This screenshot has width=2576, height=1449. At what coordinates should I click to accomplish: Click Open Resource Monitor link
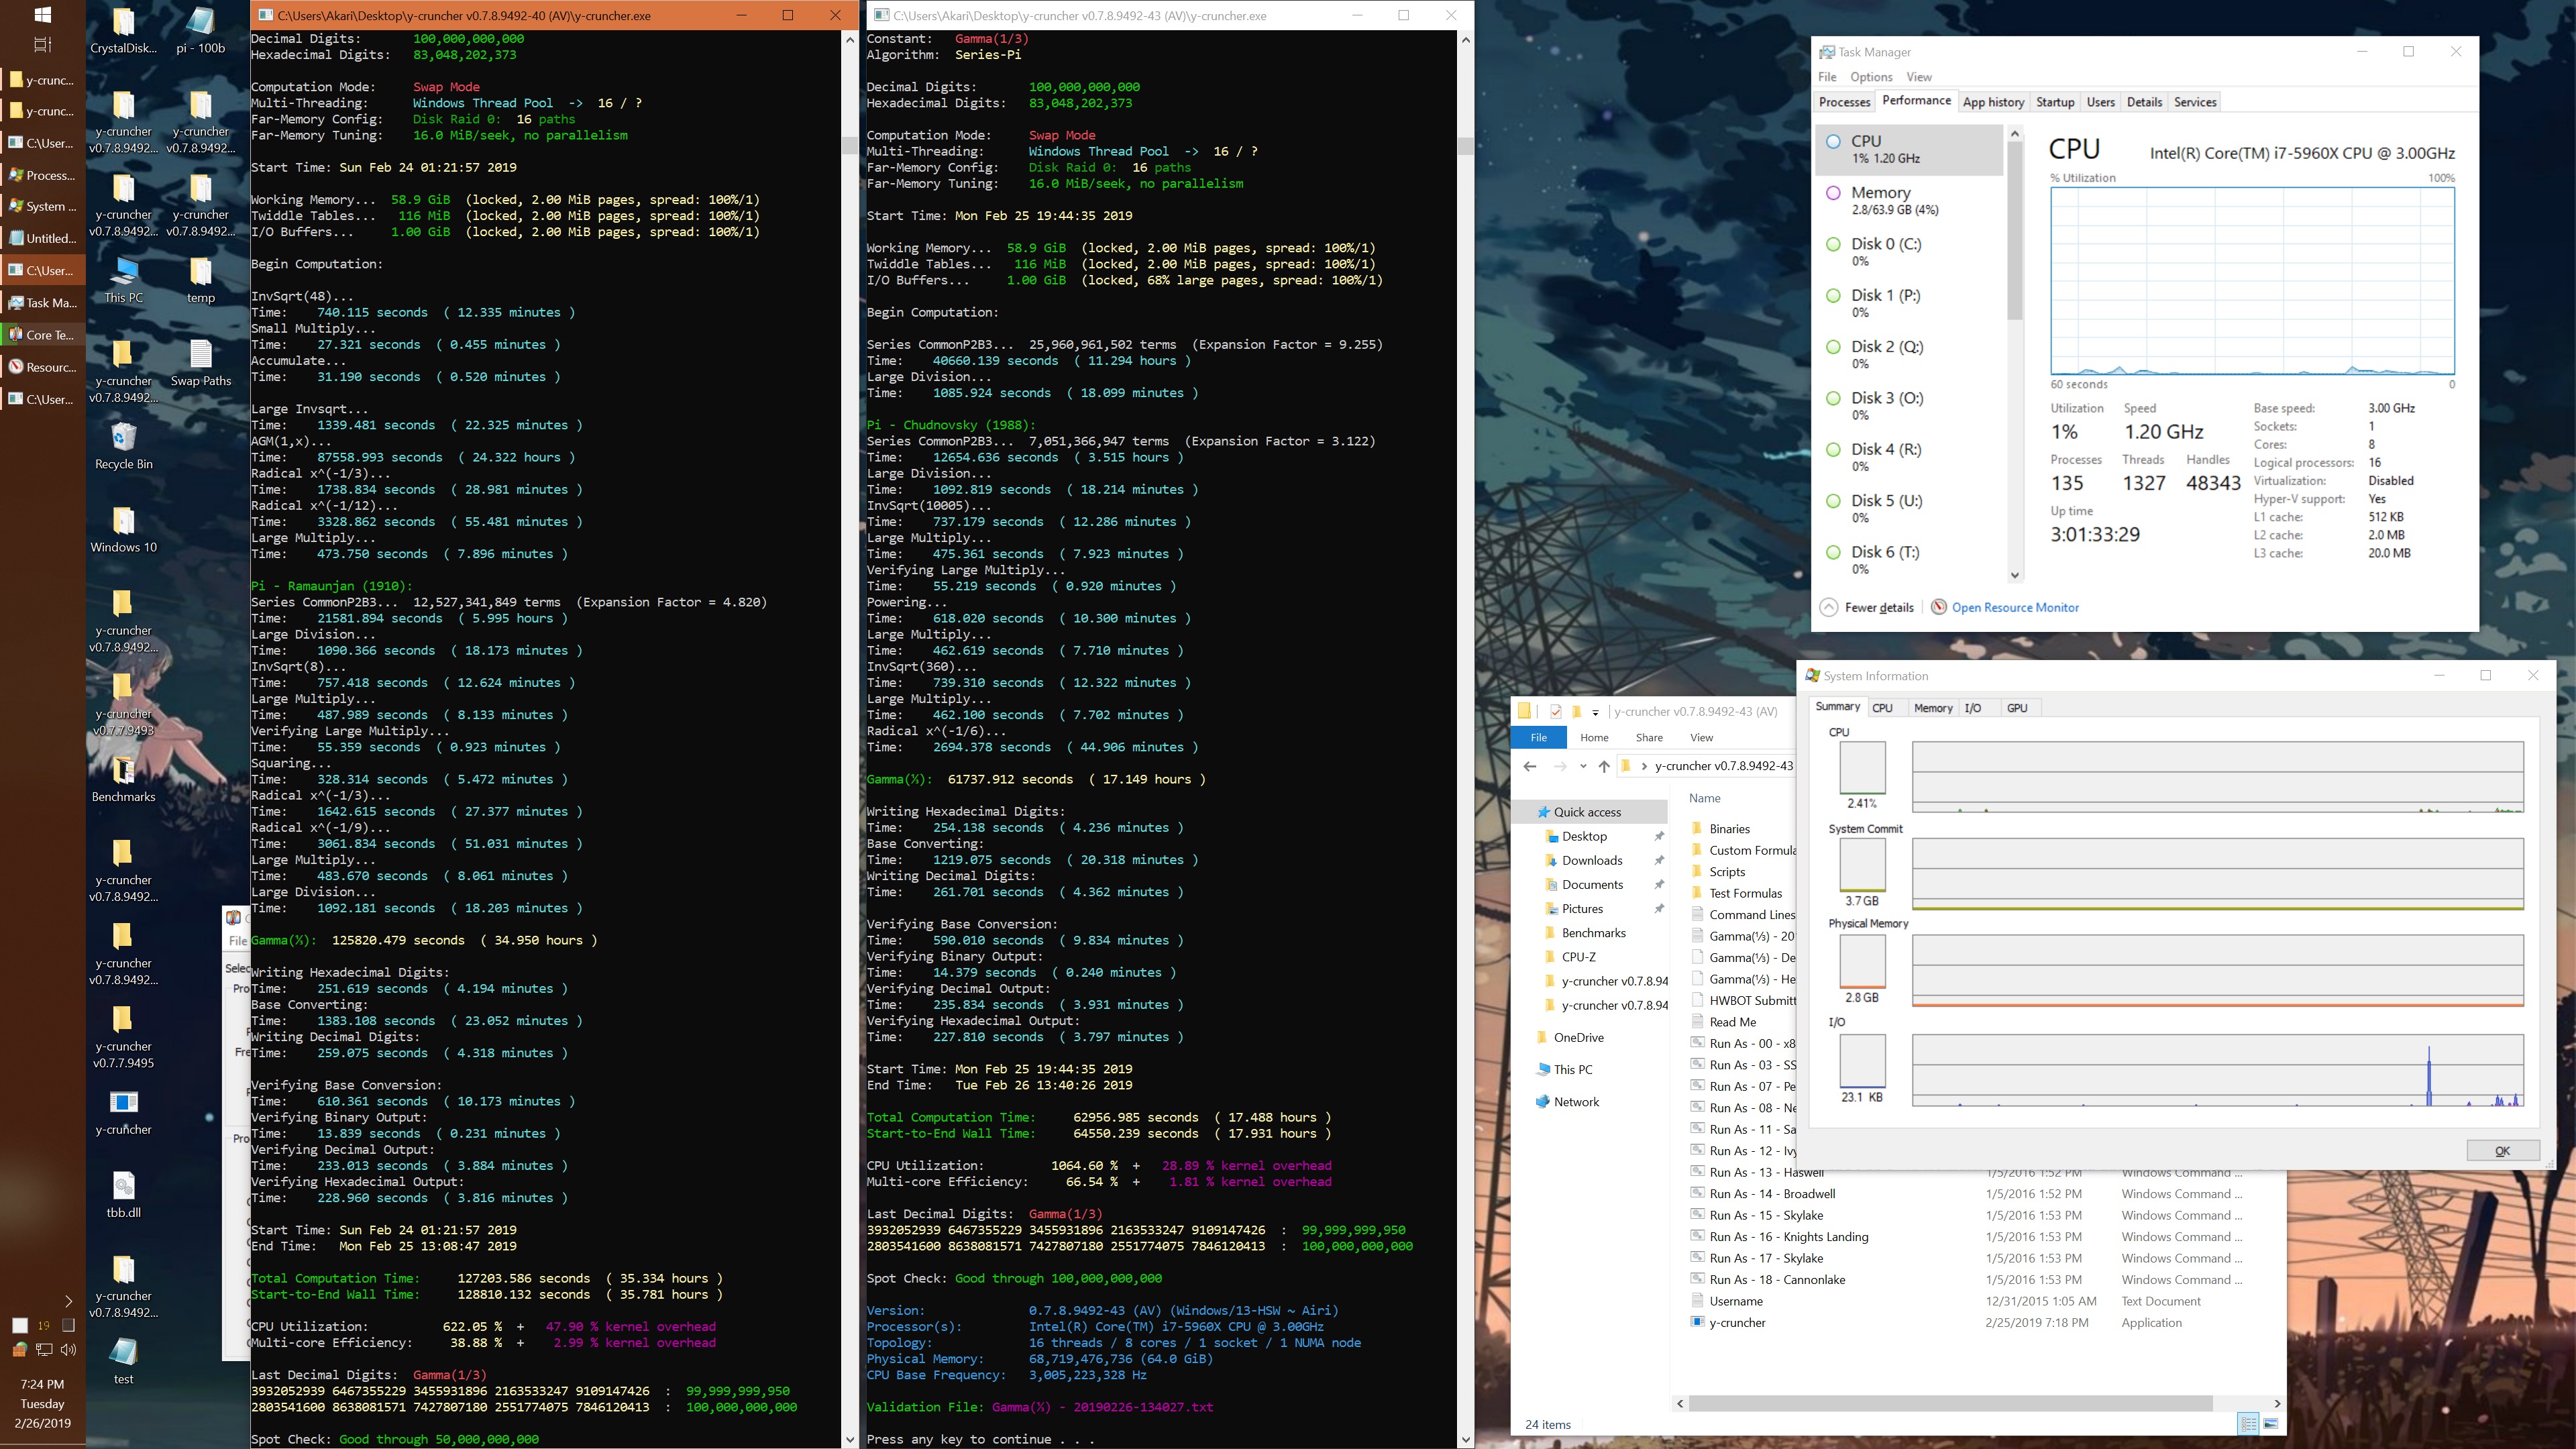(x=2014, y=607)
